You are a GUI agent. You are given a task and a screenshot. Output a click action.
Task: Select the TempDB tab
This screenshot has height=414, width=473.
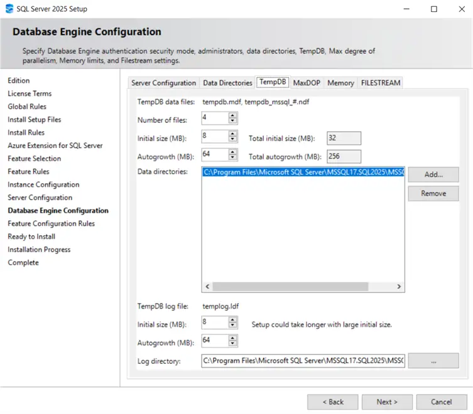pyautogui.click(x=273, y=82)
